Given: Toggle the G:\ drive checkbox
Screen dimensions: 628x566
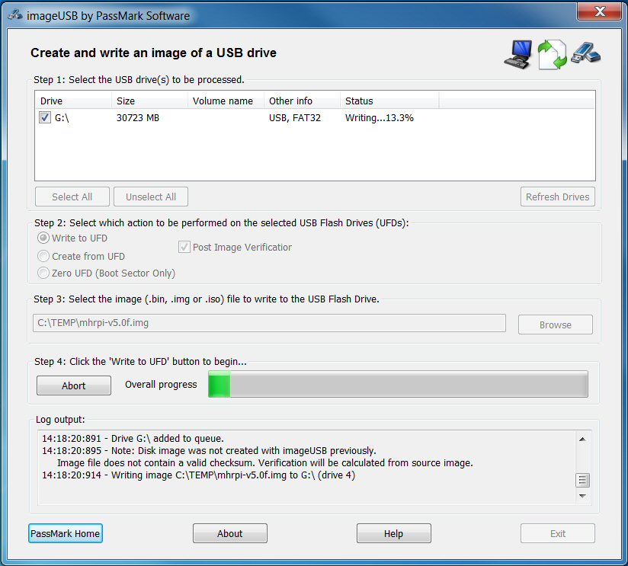Looking at the screenshot, I should pyautogui.click(x=45, y=118).
